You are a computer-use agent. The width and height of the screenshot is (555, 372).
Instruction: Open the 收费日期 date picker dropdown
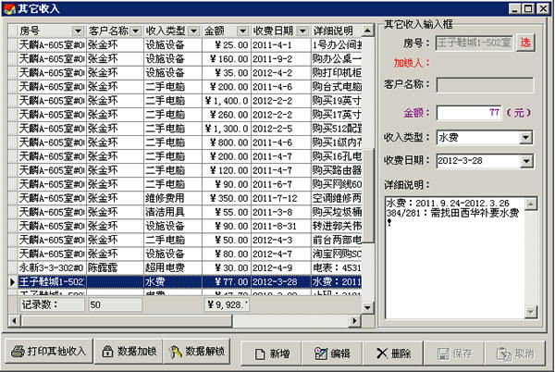pyautogui.click(x=526, y=161)
